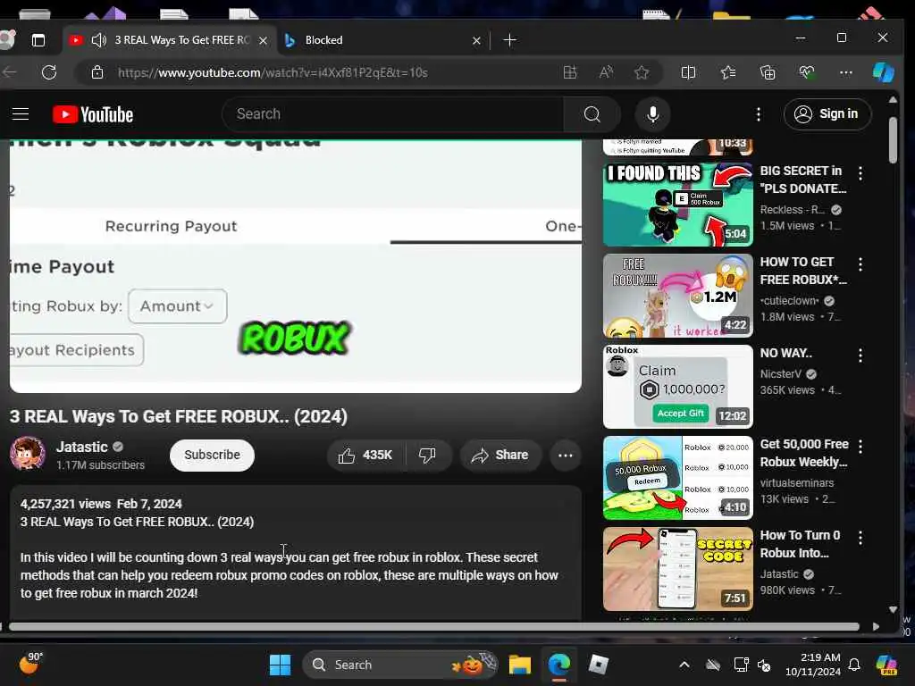Image resolution: width=915 pixels, height=686 pixels.
Task: Subscribe to the Jatastic channel
Action: point(212,455)
